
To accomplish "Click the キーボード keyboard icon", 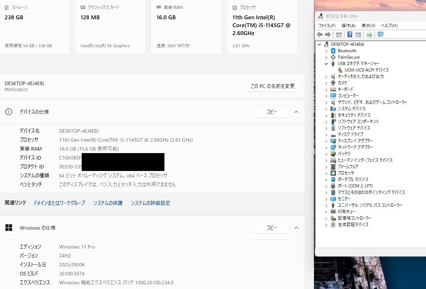I will [x=333, y=89].
